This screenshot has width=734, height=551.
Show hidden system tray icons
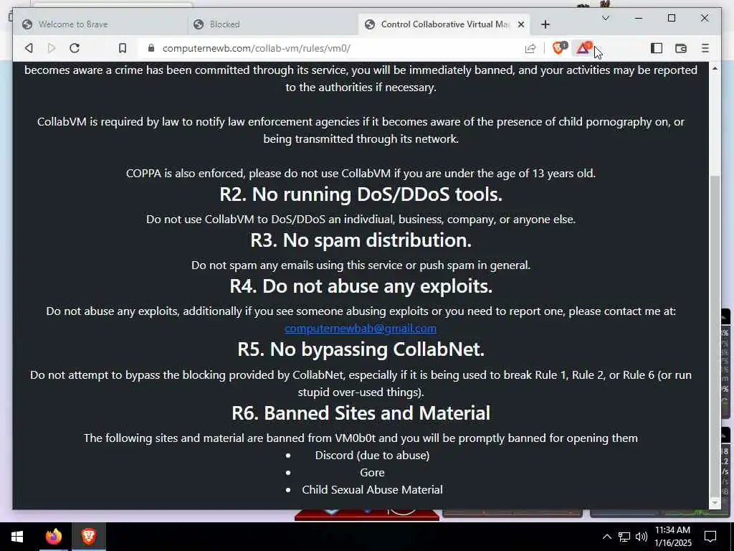[x=606, y=537]
